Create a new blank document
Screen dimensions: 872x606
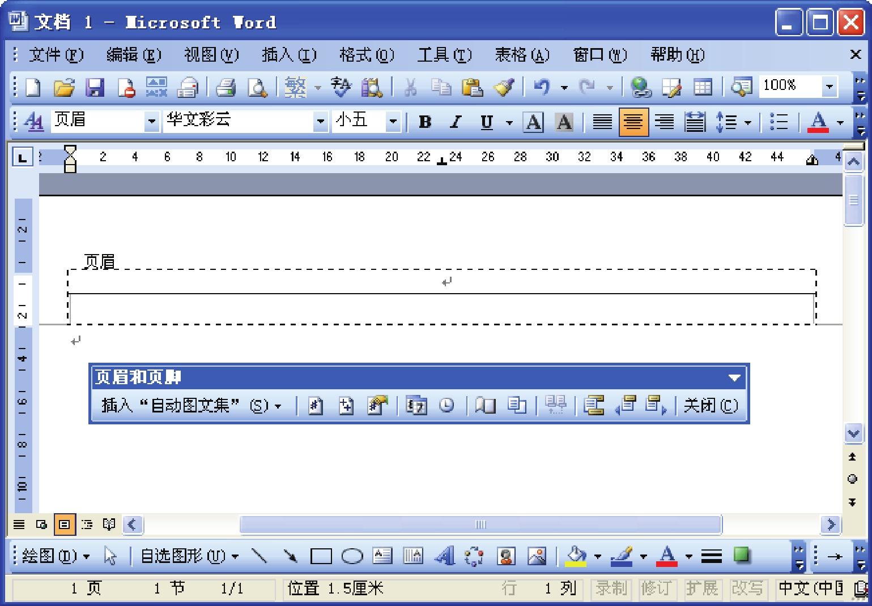(x=33, y=87)
